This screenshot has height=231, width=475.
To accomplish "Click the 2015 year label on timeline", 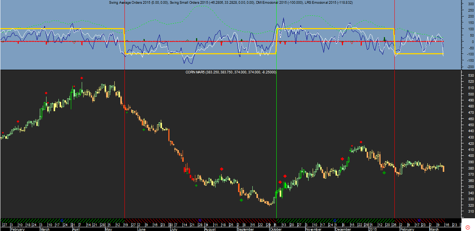I will point(373,229).
